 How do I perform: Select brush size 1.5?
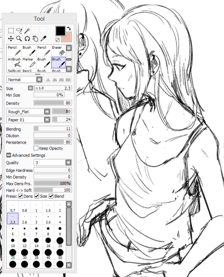tap(48, 207)
